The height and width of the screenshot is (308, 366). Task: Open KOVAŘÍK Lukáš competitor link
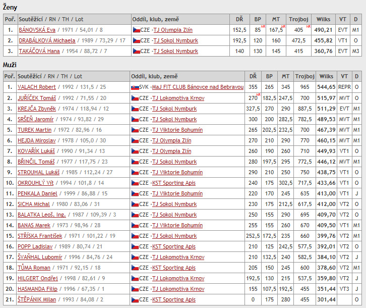click(36, 151)
